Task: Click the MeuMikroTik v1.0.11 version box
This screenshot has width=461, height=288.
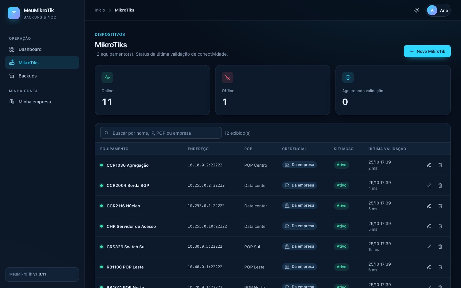Action: (x=42, y=274)
